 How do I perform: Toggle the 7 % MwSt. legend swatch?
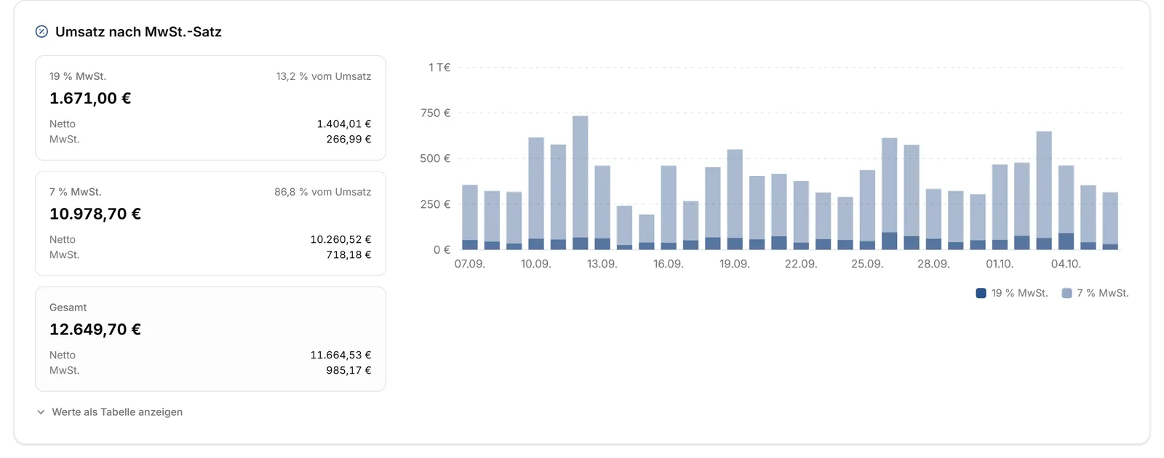coord(1067,293)
